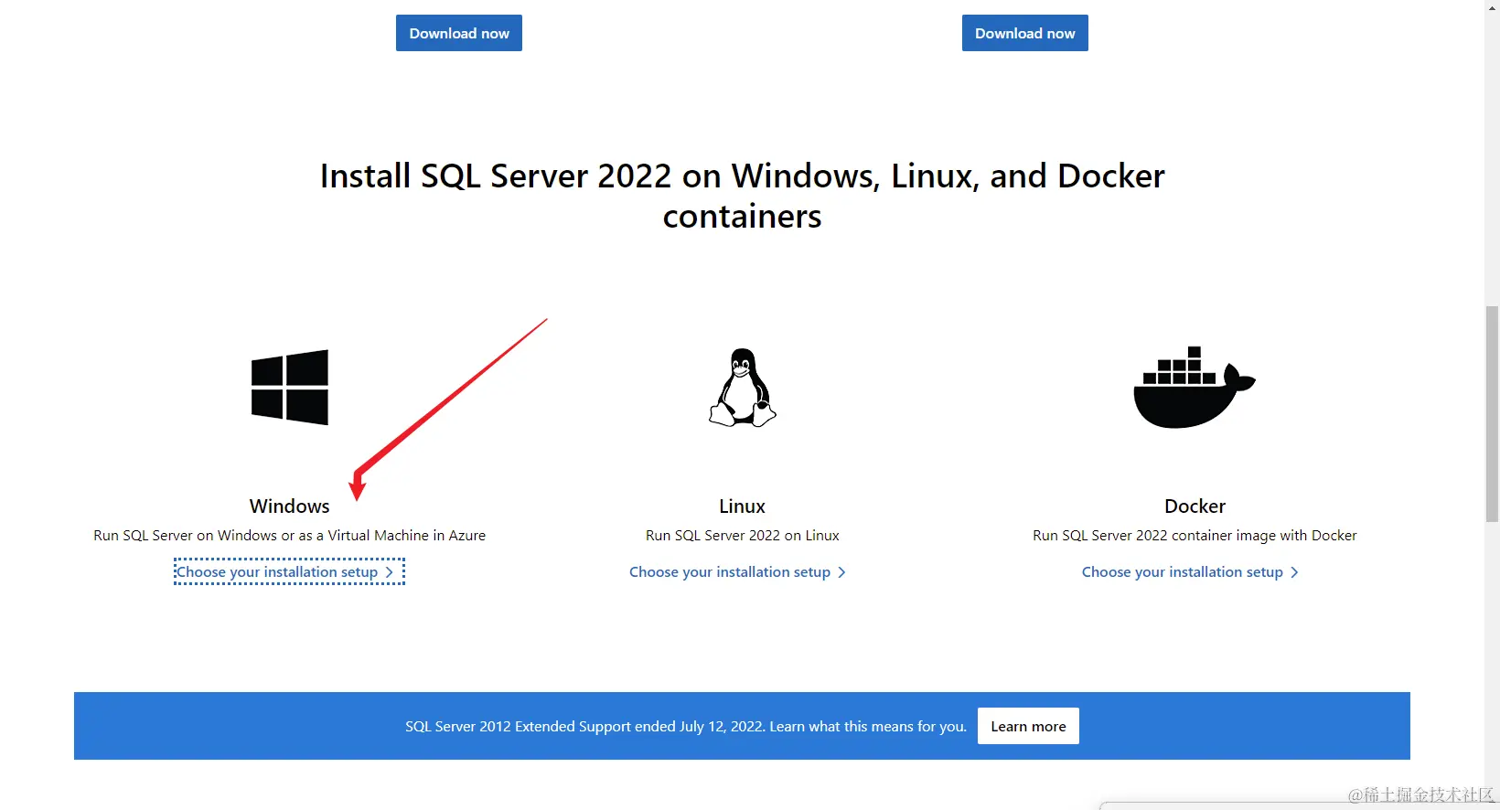Image resolution: width=1500 pixels, height=810 pixels.
Task: Click the Learn more button in blue banner
Action: [x=1028, y=726]
